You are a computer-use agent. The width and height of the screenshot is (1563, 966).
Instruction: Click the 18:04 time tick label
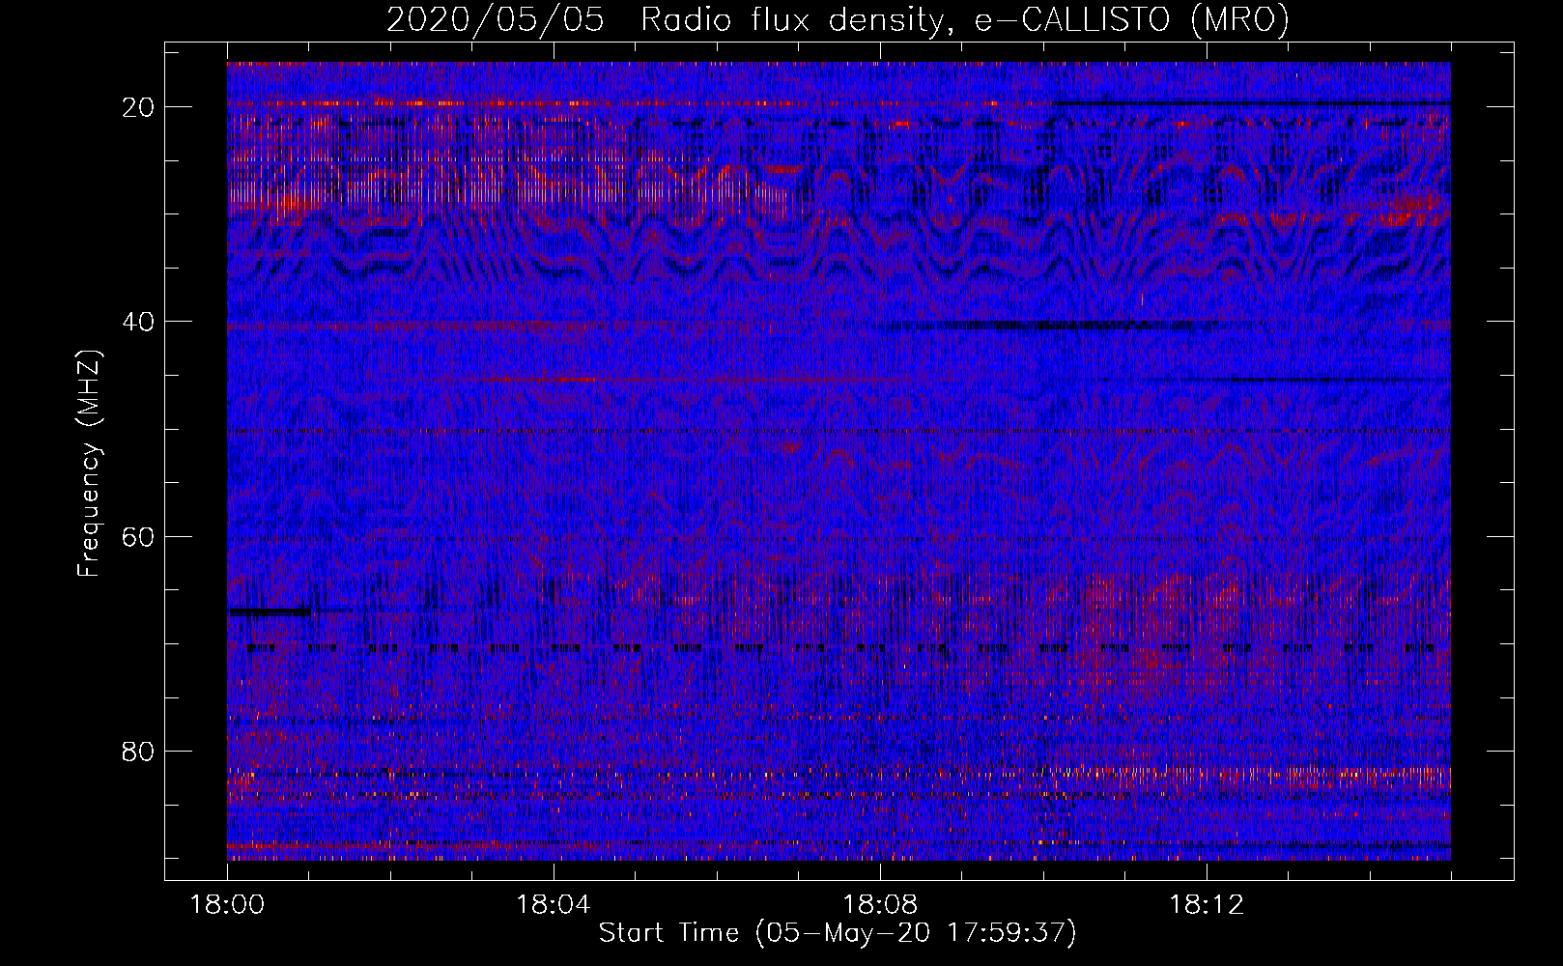coord(554,905)
